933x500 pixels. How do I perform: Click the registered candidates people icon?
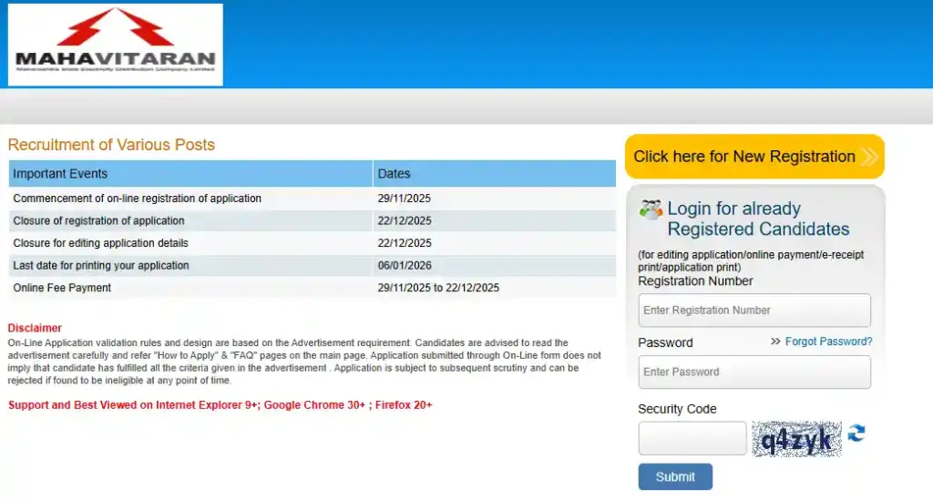[651, 209]
